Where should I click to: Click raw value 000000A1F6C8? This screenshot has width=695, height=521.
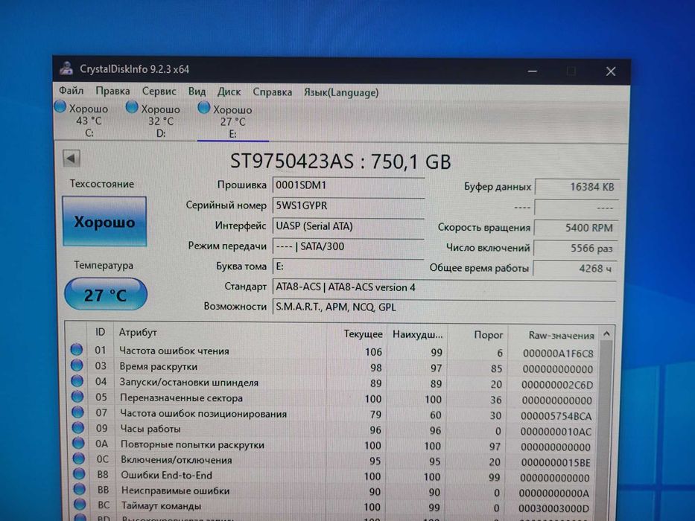coord(558,354)
